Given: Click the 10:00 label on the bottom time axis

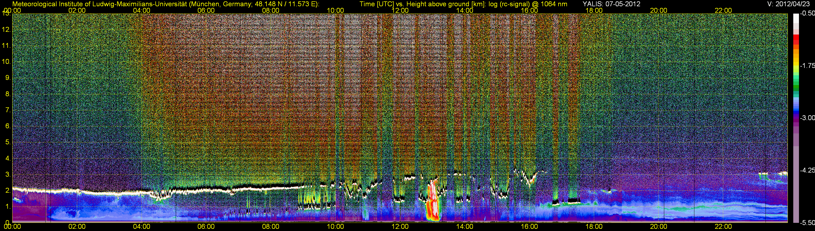Looking at the screenshot, I should pos(335,227).
